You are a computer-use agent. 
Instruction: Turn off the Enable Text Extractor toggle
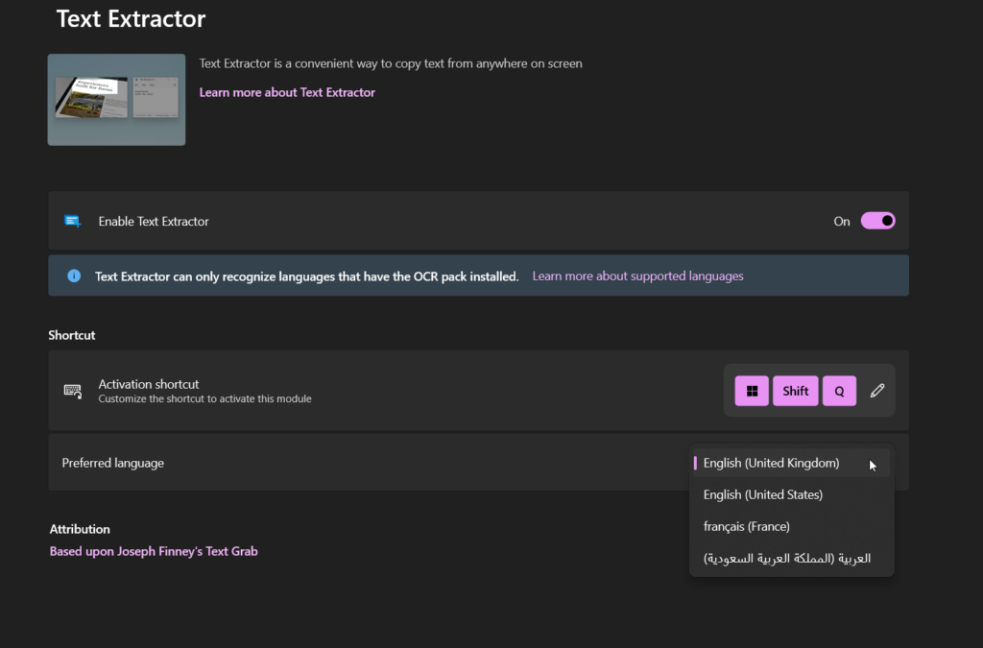[x=877, y=221]
